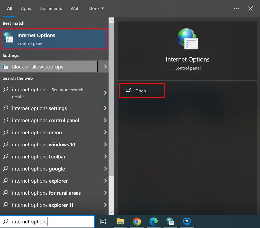Click the results list scrollbar thumb
Screen dimensions: 260x228
pyautogui.click(x=111, y=99)
